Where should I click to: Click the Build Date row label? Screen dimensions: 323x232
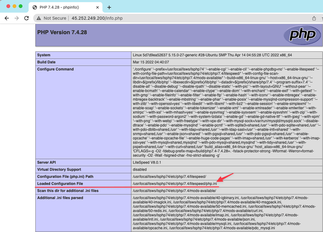[46, 62]
